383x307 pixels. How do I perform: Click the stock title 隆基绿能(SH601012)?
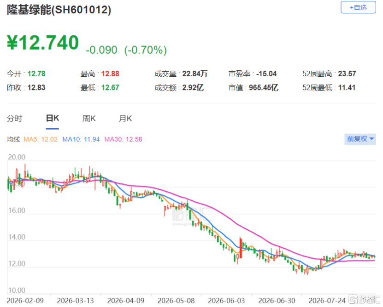coord(59,10)
